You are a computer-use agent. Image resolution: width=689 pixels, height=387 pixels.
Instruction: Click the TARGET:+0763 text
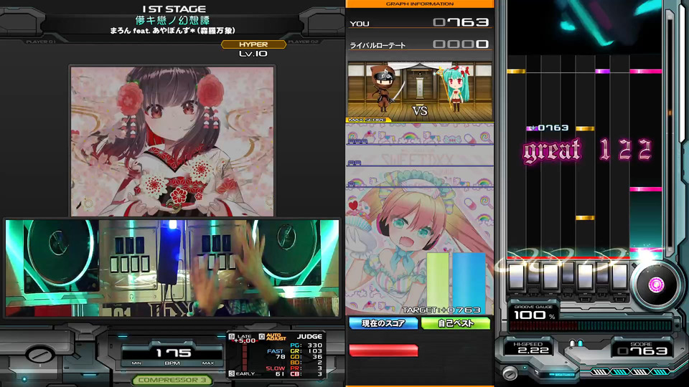441,310
